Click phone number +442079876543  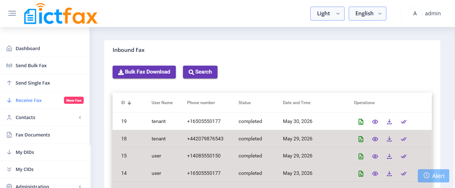click(x=205, y=139)
